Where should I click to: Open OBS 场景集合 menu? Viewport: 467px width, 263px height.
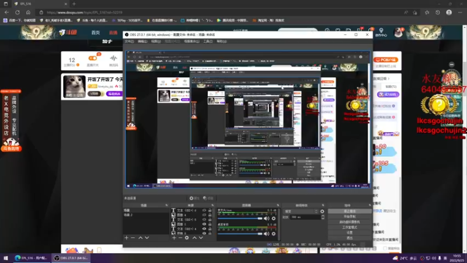191,41
